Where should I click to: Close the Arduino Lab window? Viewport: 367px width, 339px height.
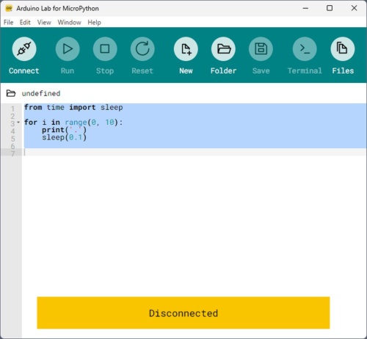(354, 8)
